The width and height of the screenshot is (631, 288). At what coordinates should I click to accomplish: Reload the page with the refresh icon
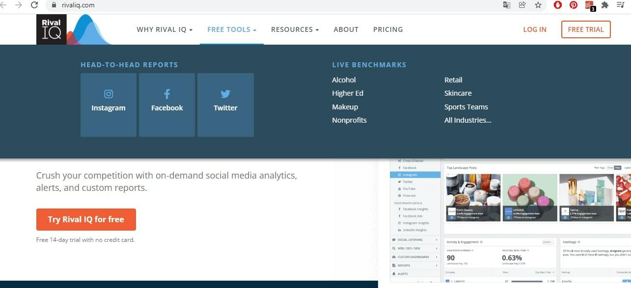[x=34, y=5]
